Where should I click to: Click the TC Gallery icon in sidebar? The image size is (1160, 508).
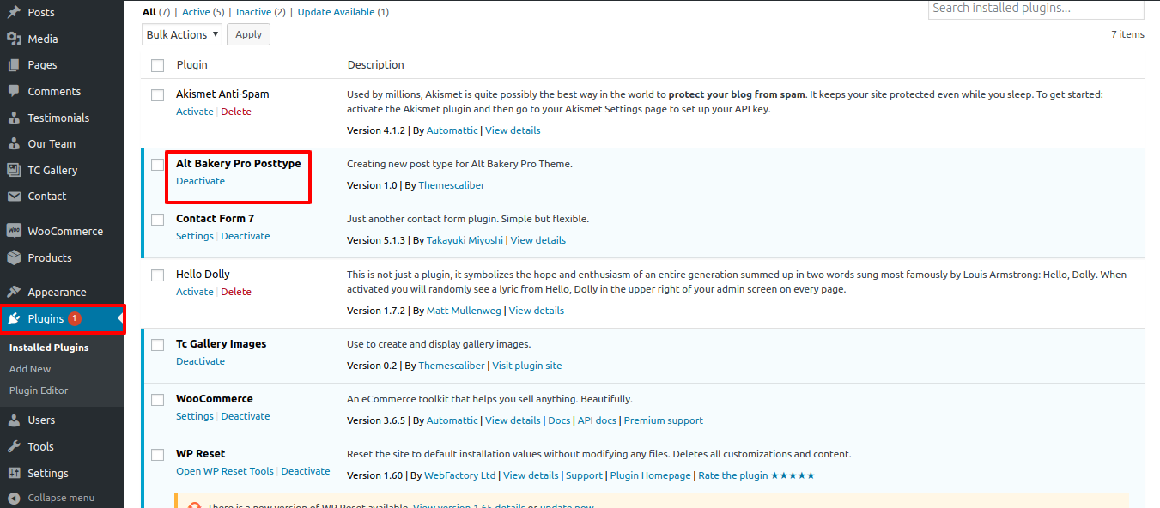tap(14, 170)
